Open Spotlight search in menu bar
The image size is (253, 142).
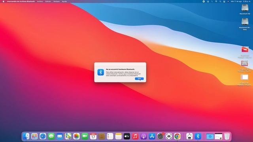coord(220,2)
